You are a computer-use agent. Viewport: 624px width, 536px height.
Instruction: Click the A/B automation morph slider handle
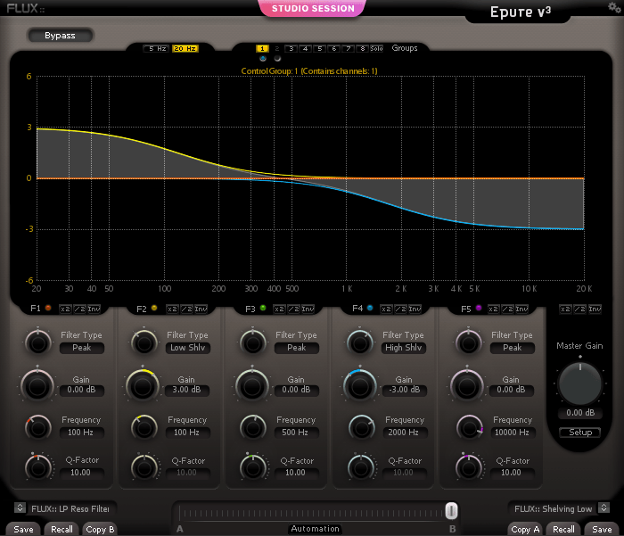451,511
